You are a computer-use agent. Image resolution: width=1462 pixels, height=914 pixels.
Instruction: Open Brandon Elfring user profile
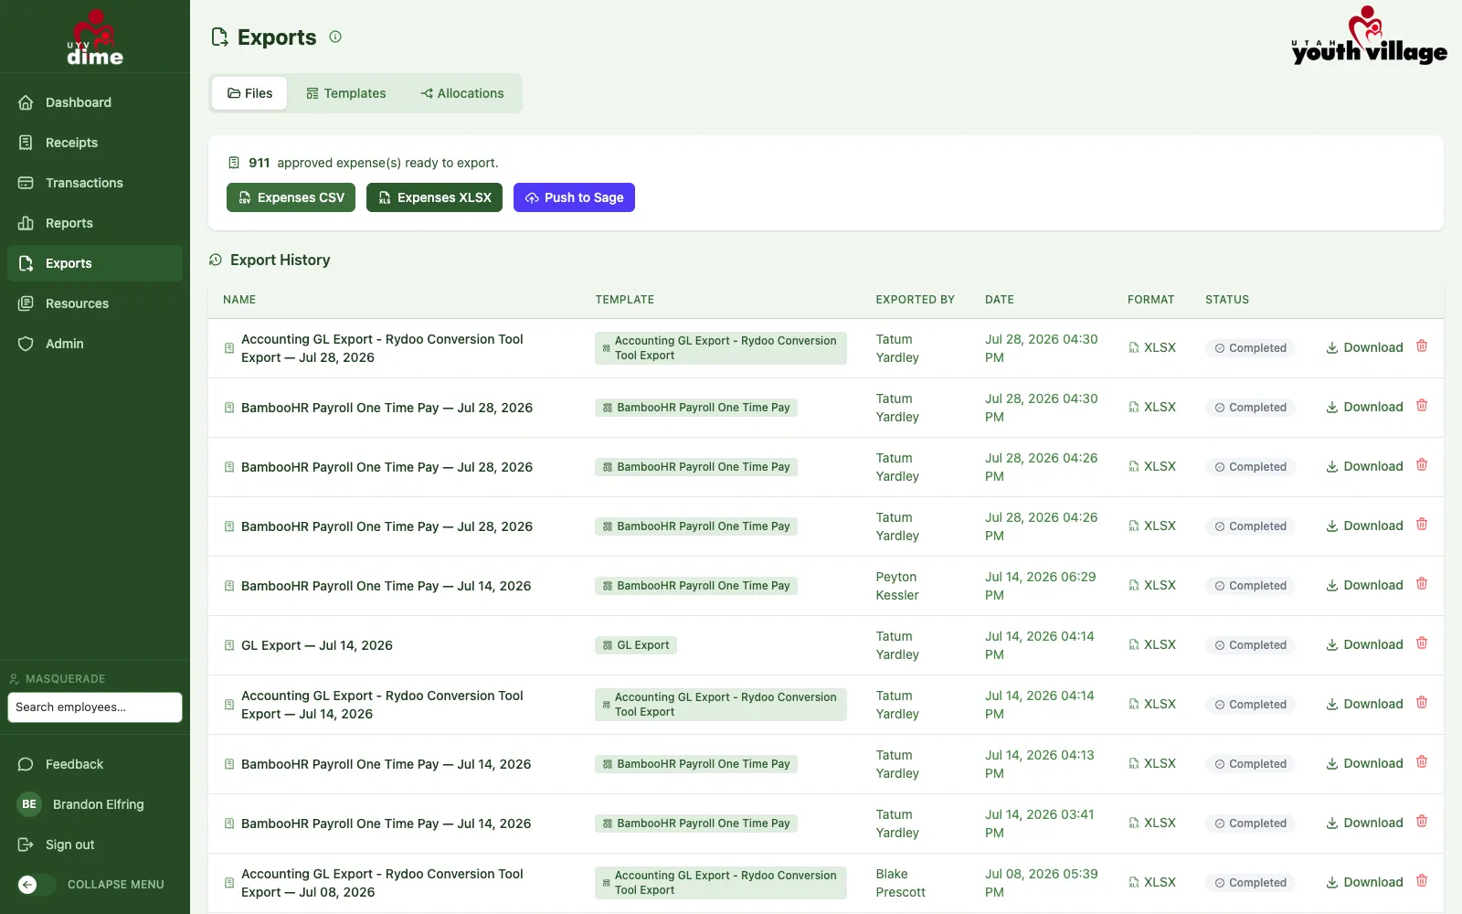(95, 804)
